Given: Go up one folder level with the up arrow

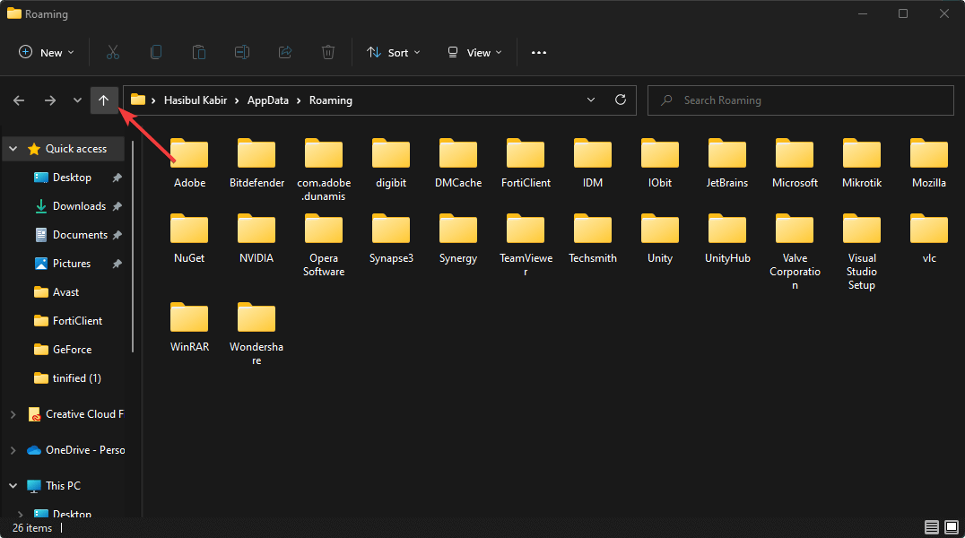Looking at the screenshot, I should point(104,100).
